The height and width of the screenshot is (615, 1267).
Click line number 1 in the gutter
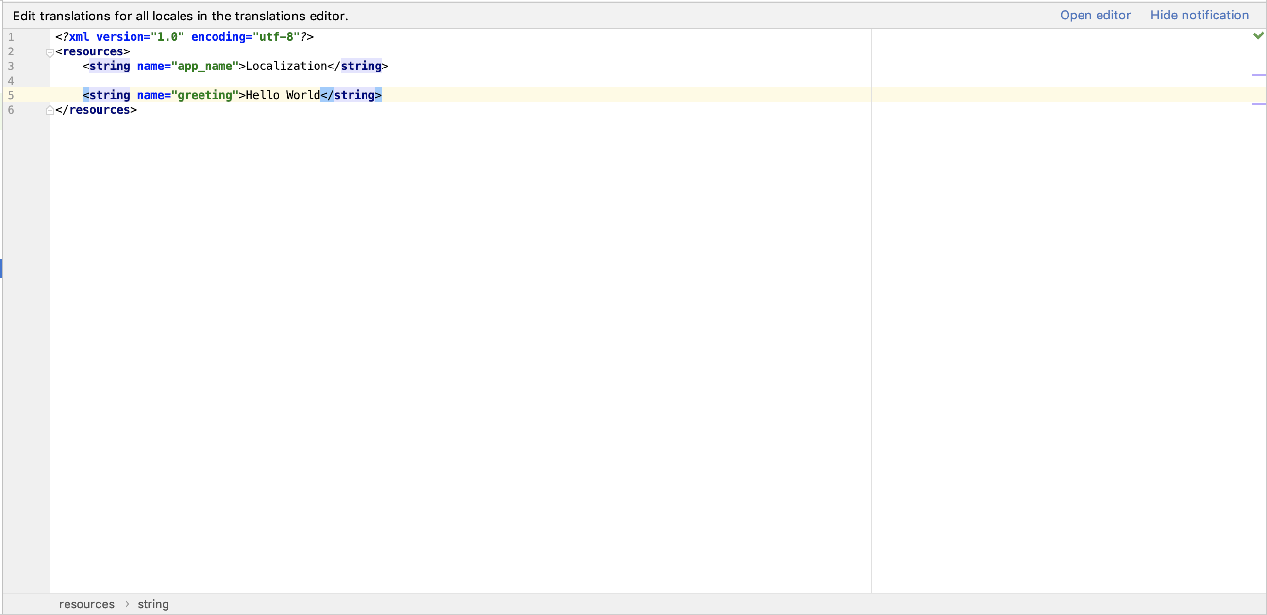pyautogui.click(x=11, y=37)
